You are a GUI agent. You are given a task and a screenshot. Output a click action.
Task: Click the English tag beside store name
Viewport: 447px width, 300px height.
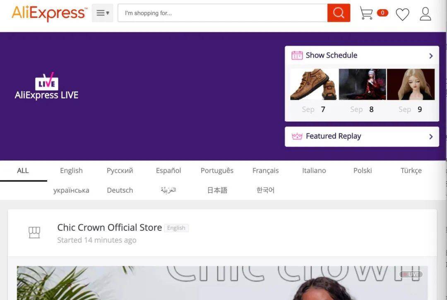(176, 228)
